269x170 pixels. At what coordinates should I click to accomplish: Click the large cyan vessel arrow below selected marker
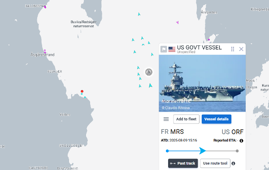tap(151, 85)
